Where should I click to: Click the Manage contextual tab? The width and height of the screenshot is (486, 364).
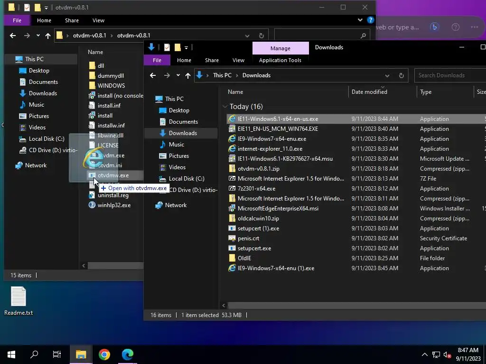point(280,48)
